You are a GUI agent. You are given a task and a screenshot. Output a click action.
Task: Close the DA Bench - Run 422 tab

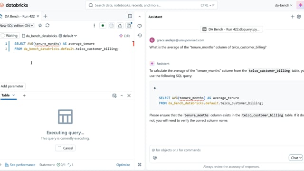[x=38, y=16]
